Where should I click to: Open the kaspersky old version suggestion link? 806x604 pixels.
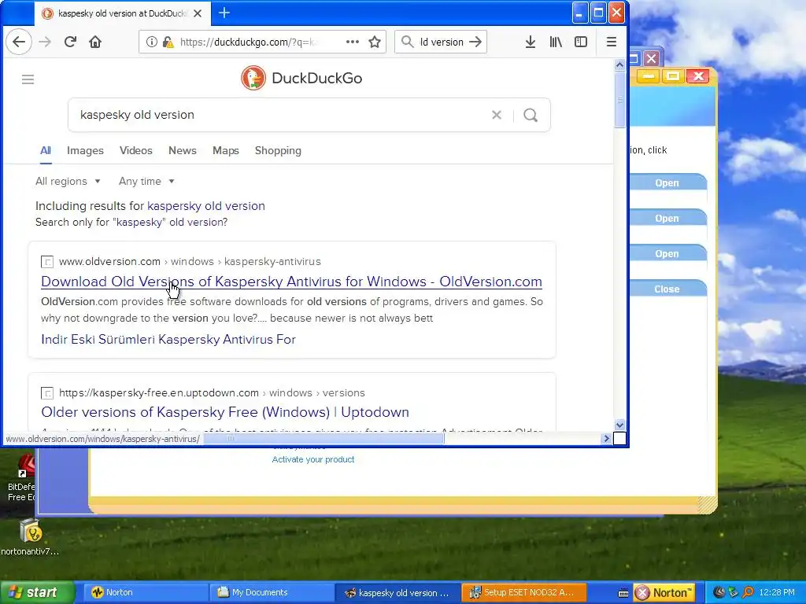tap(206, 206)
